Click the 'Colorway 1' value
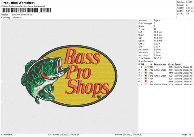The width and height of the screenshot is (194, 137). coord(17,17)
